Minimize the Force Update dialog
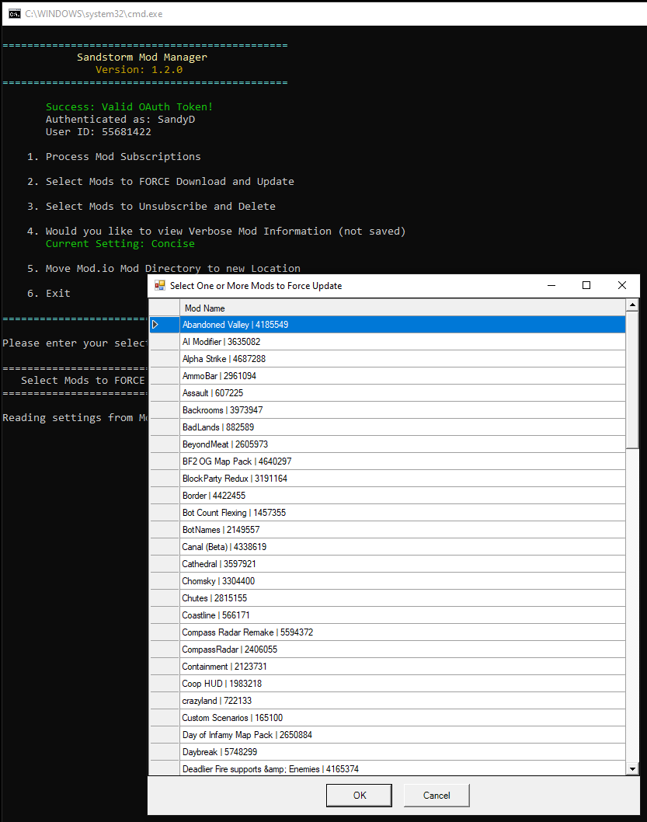Viewport: 647px width, 822px height. pyautogui.click(x=551, y=285)
